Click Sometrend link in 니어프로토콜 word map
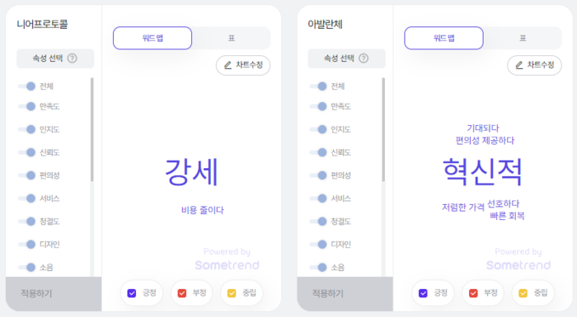Viewport: 577px width, 317px height. tap(227, 265)
